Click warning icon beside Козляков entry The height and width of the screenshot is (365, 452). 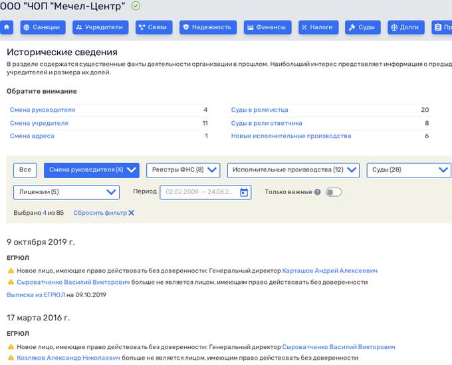coord(11,358)
